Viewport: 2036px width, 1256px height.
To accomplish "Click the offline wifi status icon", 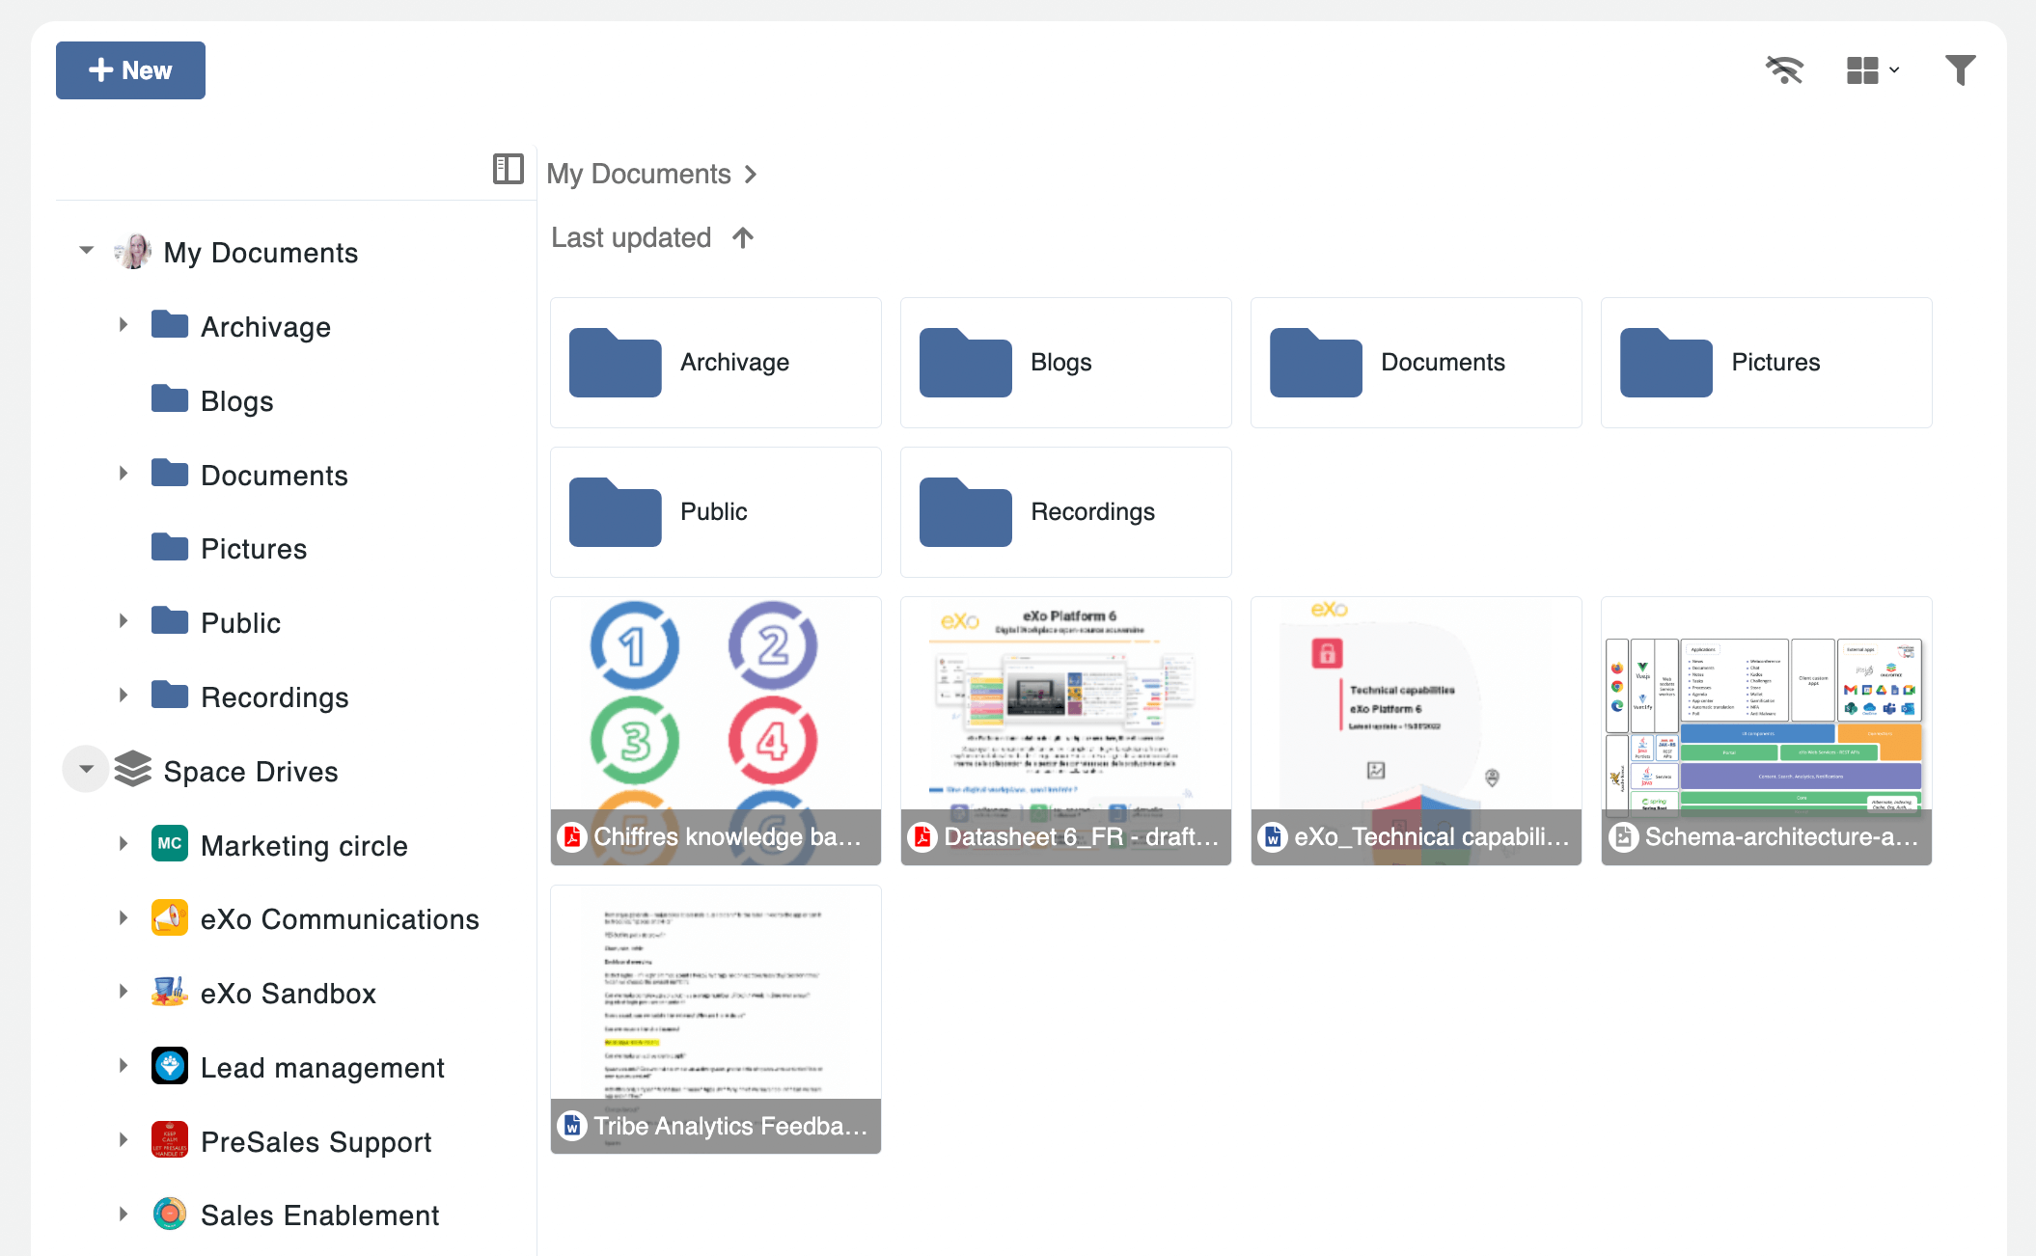I will tap(1784, 70).
